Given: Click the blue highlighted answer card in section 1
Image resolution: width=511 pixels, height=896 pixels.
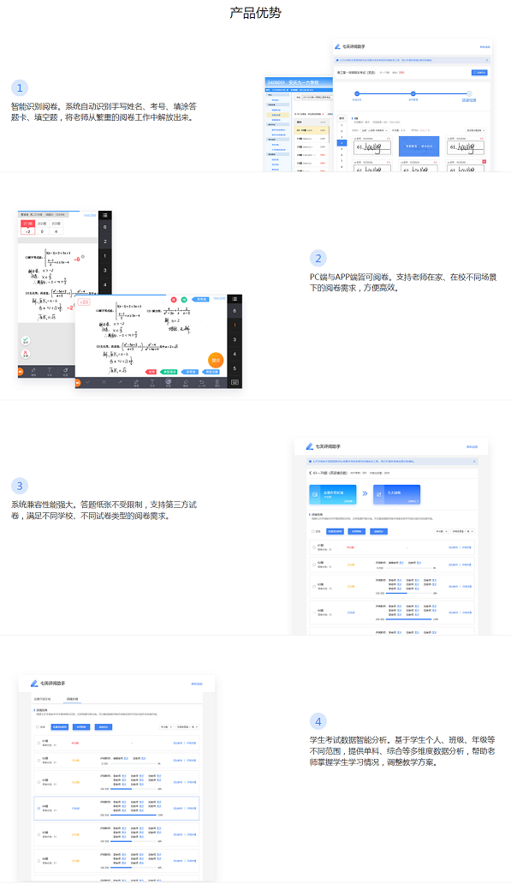Looking at the screenshot, I should point(419,146).
